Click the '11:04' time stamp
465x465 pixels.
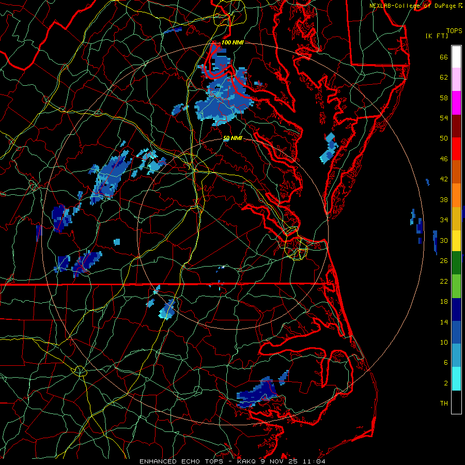pyautogui.click(x=314, y=461)
